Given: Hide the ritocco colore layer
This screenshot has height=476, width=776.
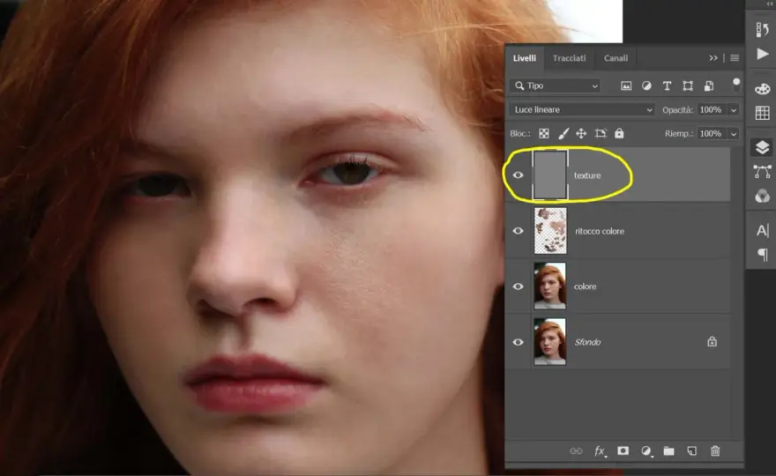Looking at the screenshot, I should (x=519, y=231).
